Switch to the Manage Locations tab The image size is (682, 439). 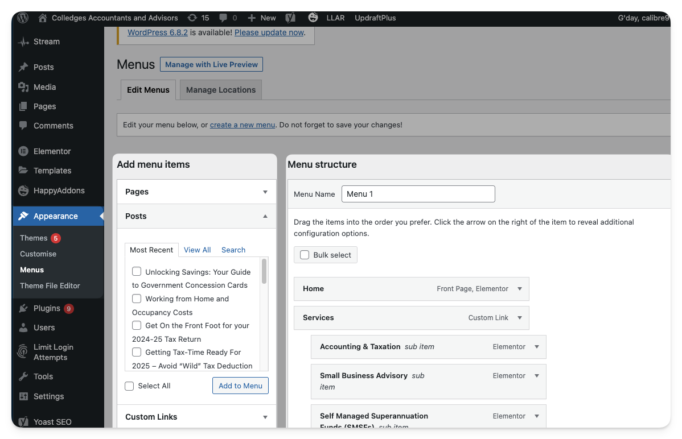point(220,90)
